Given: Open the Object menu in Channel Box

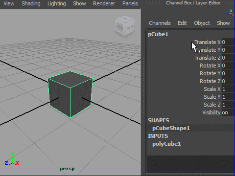Looking at the screenshot, I should click(202, 23).
